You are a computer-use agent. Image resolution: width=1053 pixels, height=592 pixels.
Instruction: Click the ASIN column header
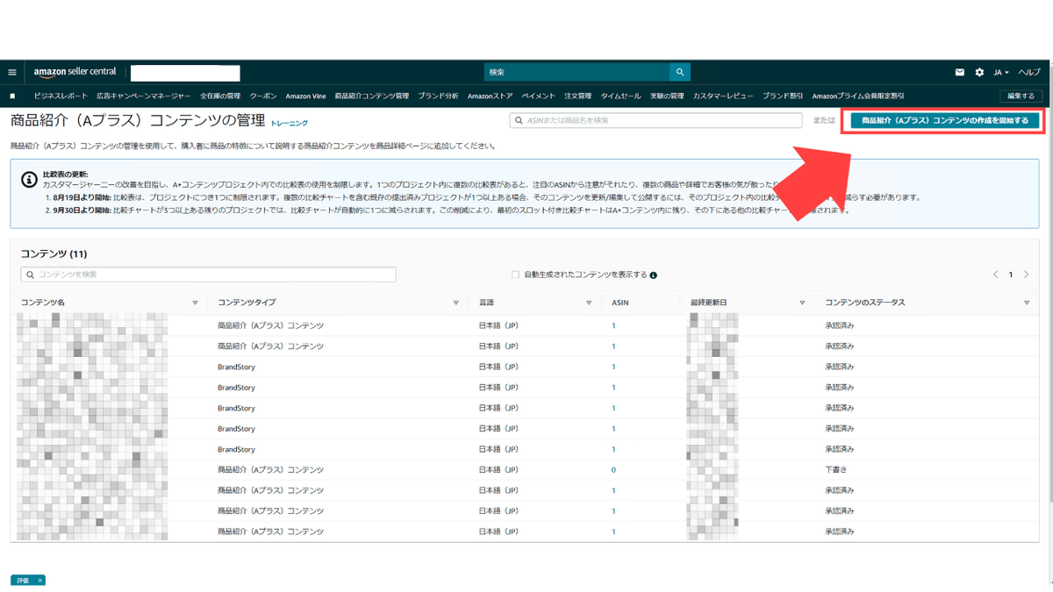point(620,303)
